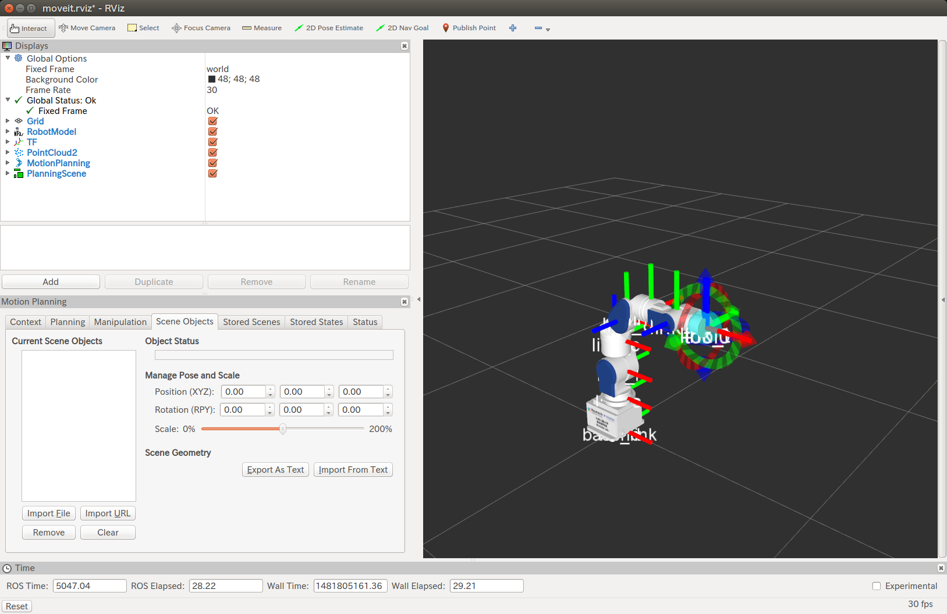Disable the MotionPlanning display checkbox

[x=212, y=163]
